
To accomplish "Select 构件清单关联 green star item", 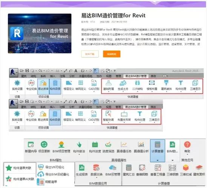I will pos(18,168).
